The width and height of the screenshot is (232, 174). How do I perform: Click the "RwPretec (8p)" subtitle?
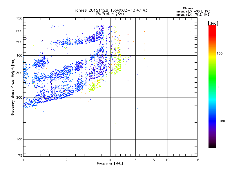[110, 14]
